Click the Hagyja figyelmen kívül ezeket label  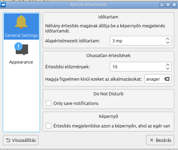[x=93, y=79]
